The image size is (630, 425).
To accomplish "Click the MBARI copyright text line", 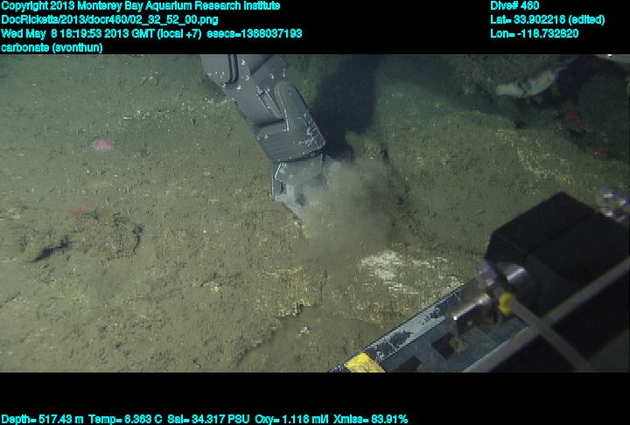I will [140, 6].
